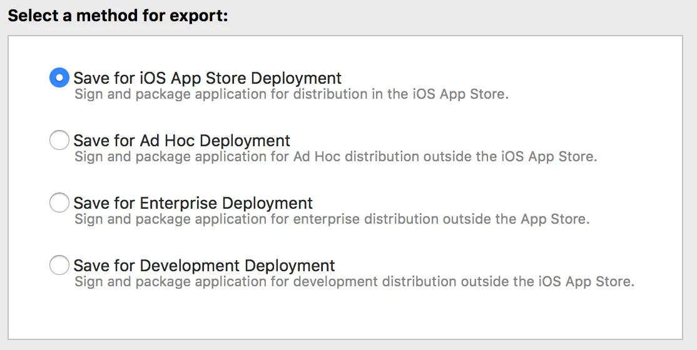697x350 pixels.
Task: Enable the Enterprise Deployment radio button
Action: tap(59, 203)
